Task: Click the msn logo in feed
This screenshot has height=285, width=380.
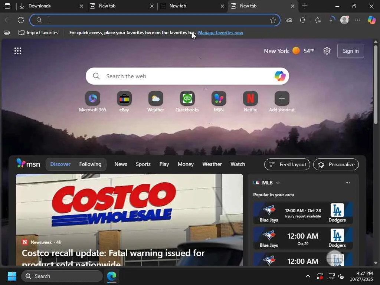Action: [x=28, y=164]
